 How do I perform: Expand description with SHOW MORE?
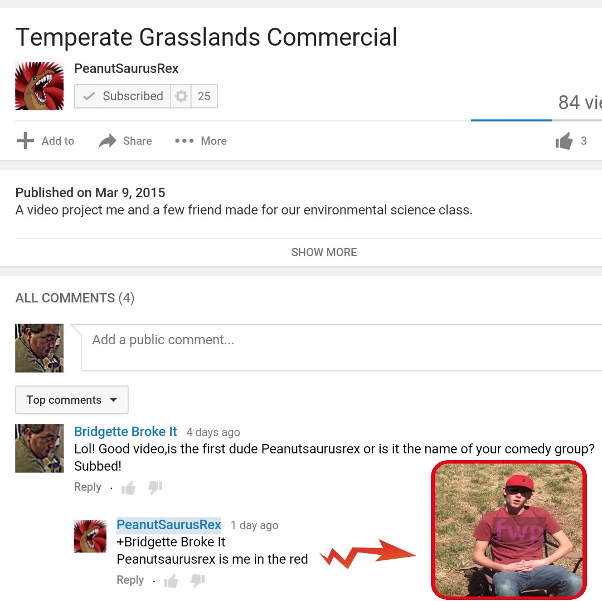point(324,252)
